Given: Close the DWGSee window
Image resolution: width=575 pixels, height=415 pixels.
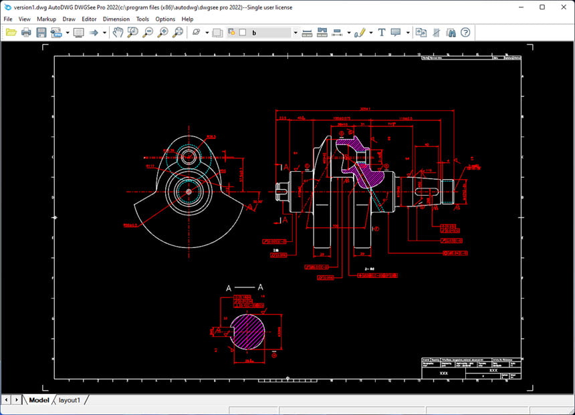Looking at the screenshot, I should pos(564,7).
